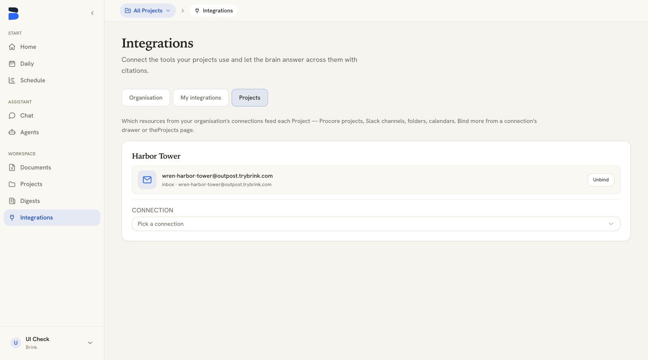Click the Chat bubble icon
Screen dimensions: 648x360
pos(12,116)
